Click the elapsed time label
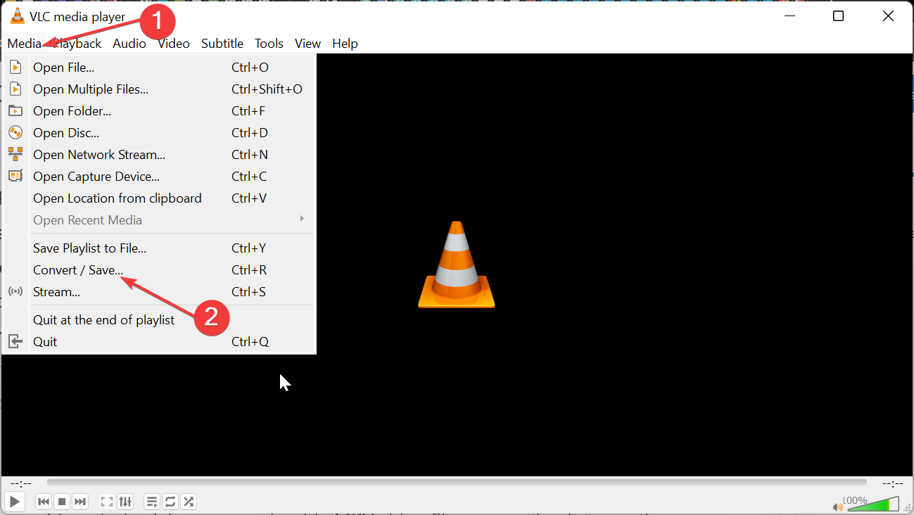Screen dimensions: 914x515 (21, 483)
